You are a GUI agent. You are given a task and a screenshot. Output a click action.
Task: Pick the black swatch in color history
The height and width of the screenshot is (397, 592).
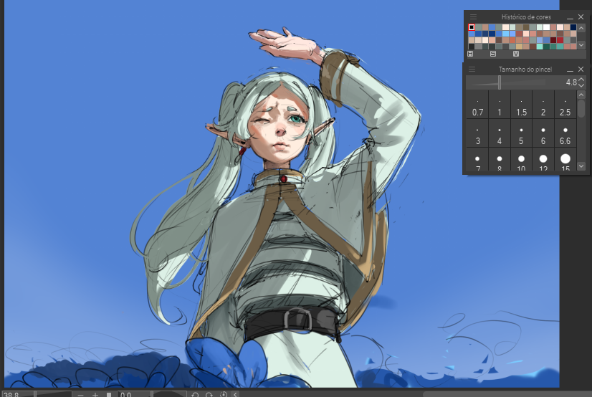[x=472, y=27]
